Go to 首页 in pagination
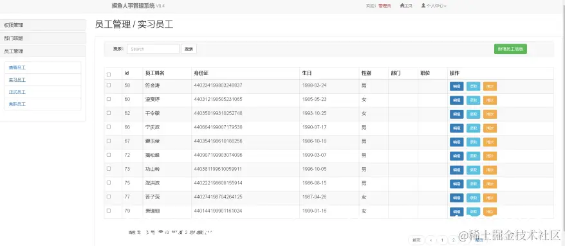Viewport: 565px width, 246px height. (x=416, y=240)
